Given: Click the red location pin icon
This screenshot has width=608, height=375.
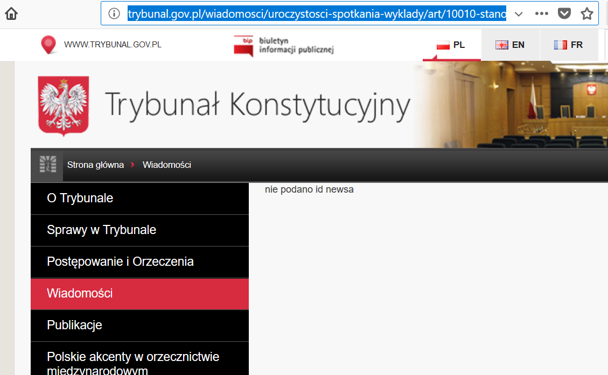Looking at the screenshot, I should (x=48, y=45).
